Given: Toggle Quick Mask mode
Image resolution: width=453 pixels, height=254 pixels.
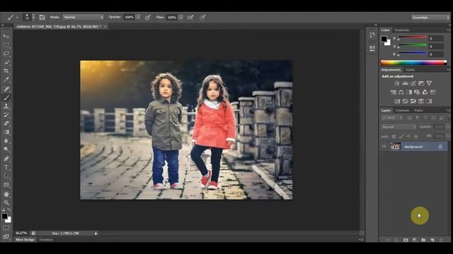Looking at the screenshot, I should (6, 227).
